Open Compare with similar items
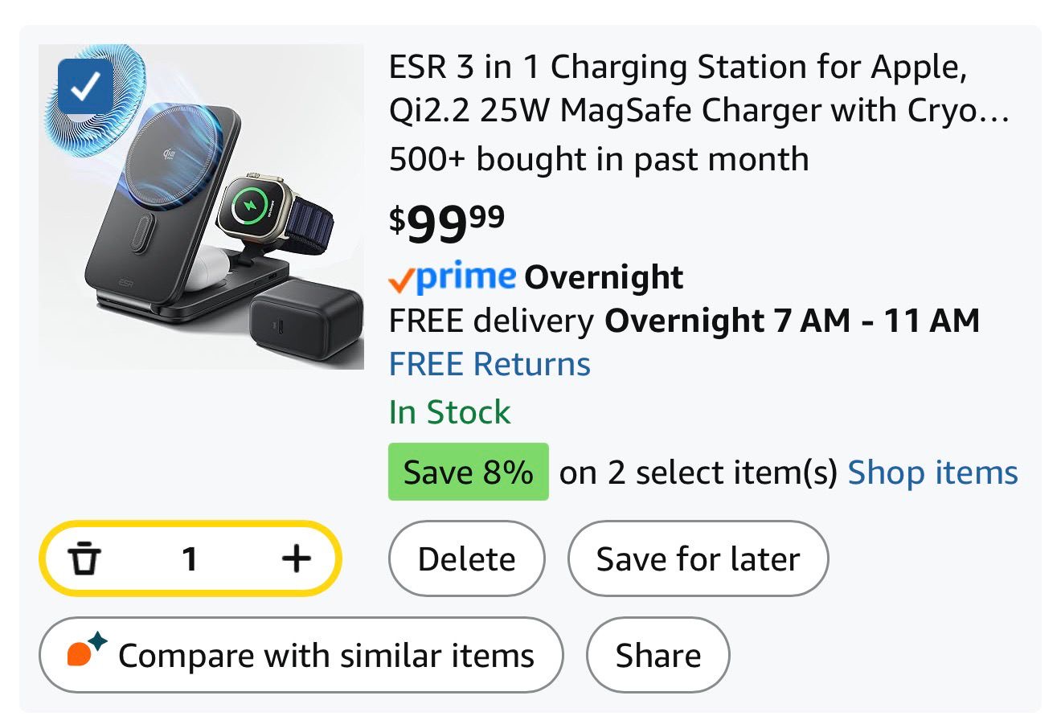 pyautogui.click(x=301, y=655)
